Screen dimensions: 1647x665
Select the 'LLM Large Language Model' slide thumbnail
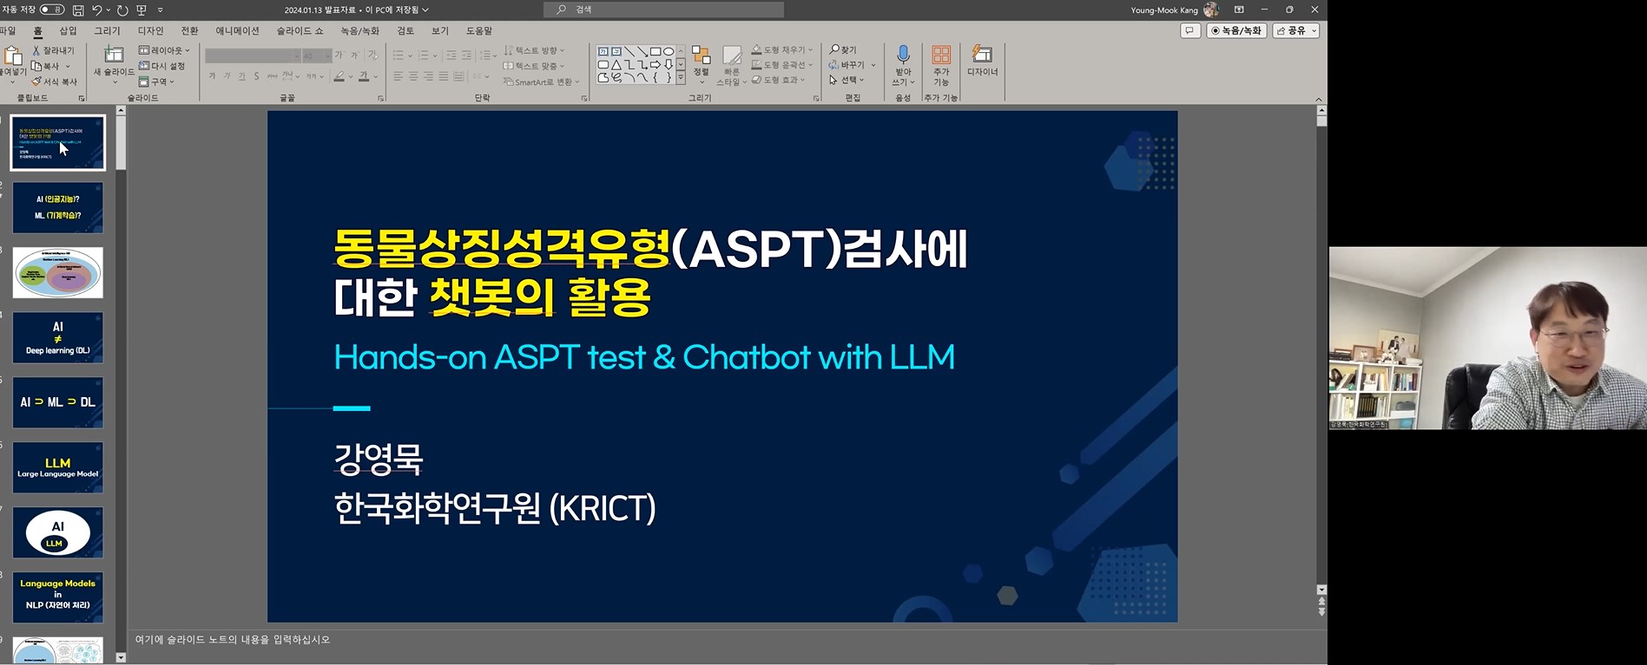click(x=58, y=467)
